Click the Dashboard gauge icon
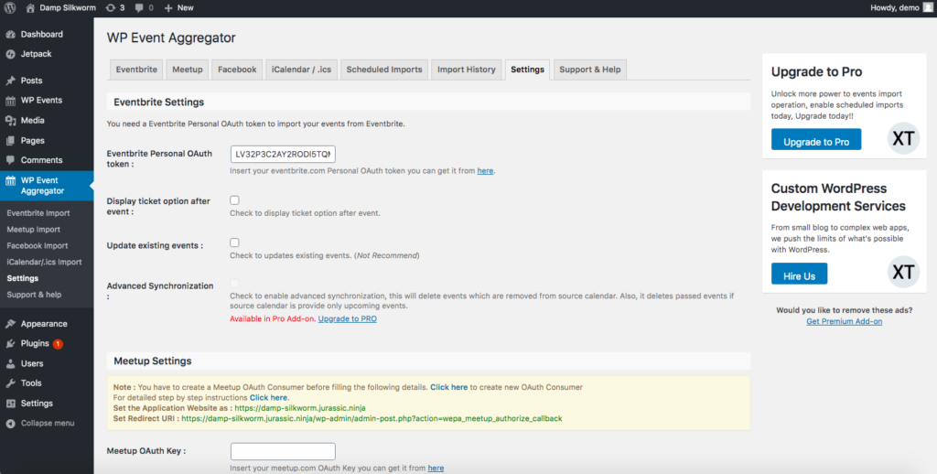 pos(10,34)
